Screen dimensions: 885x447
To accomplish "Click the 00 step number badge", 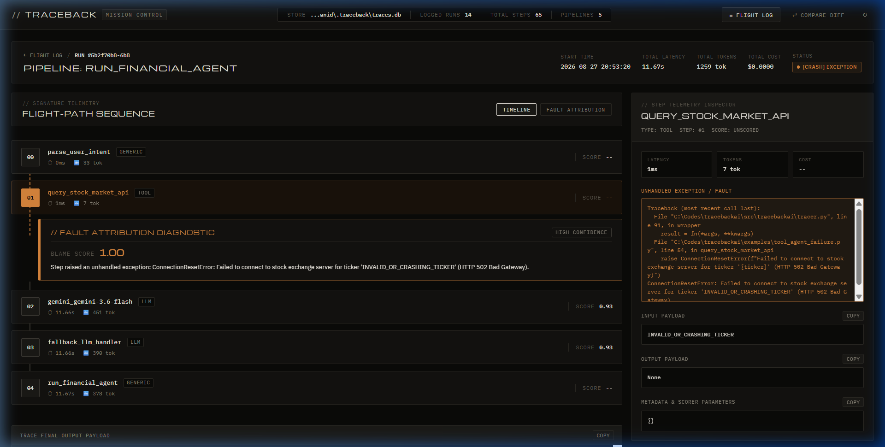I will [x=30, y=157].
